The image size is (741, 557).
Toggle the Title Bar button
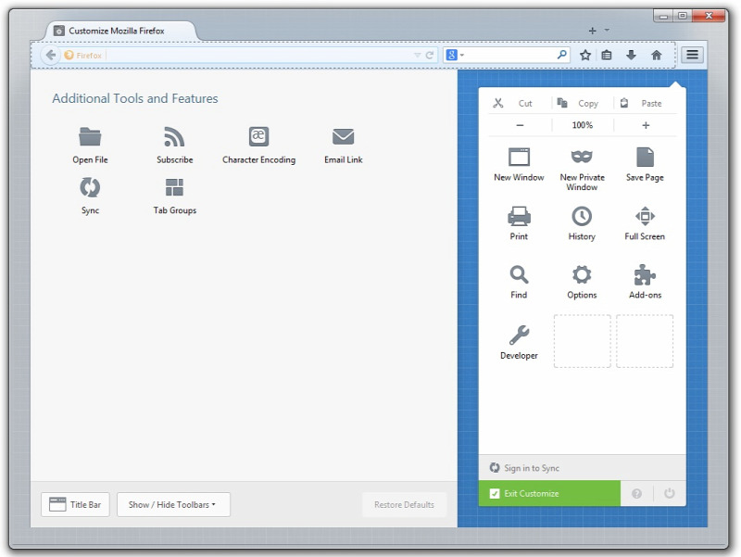[x=75, y=504]
